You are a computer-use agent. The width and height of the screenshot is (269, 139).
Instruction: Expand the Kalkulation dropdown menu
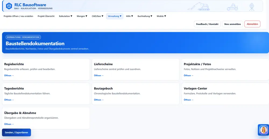tap(66, 16)
